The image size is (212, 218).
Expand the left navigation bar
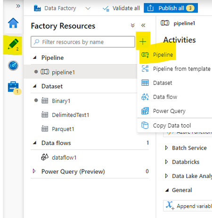point(18,6)
